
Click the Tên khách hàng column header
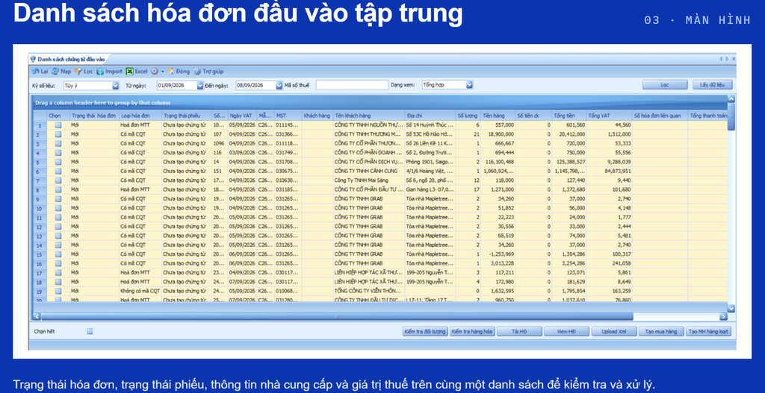coord(369,116)
